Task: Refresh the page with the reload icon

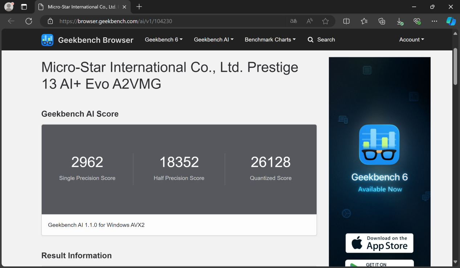Action: tap(29, 21)
